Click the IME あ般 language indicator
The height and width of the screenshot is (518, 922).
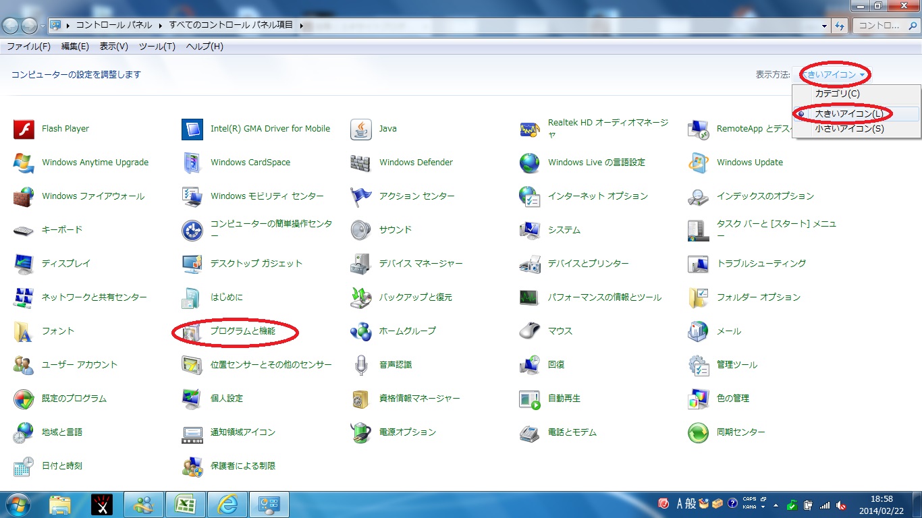686,504
